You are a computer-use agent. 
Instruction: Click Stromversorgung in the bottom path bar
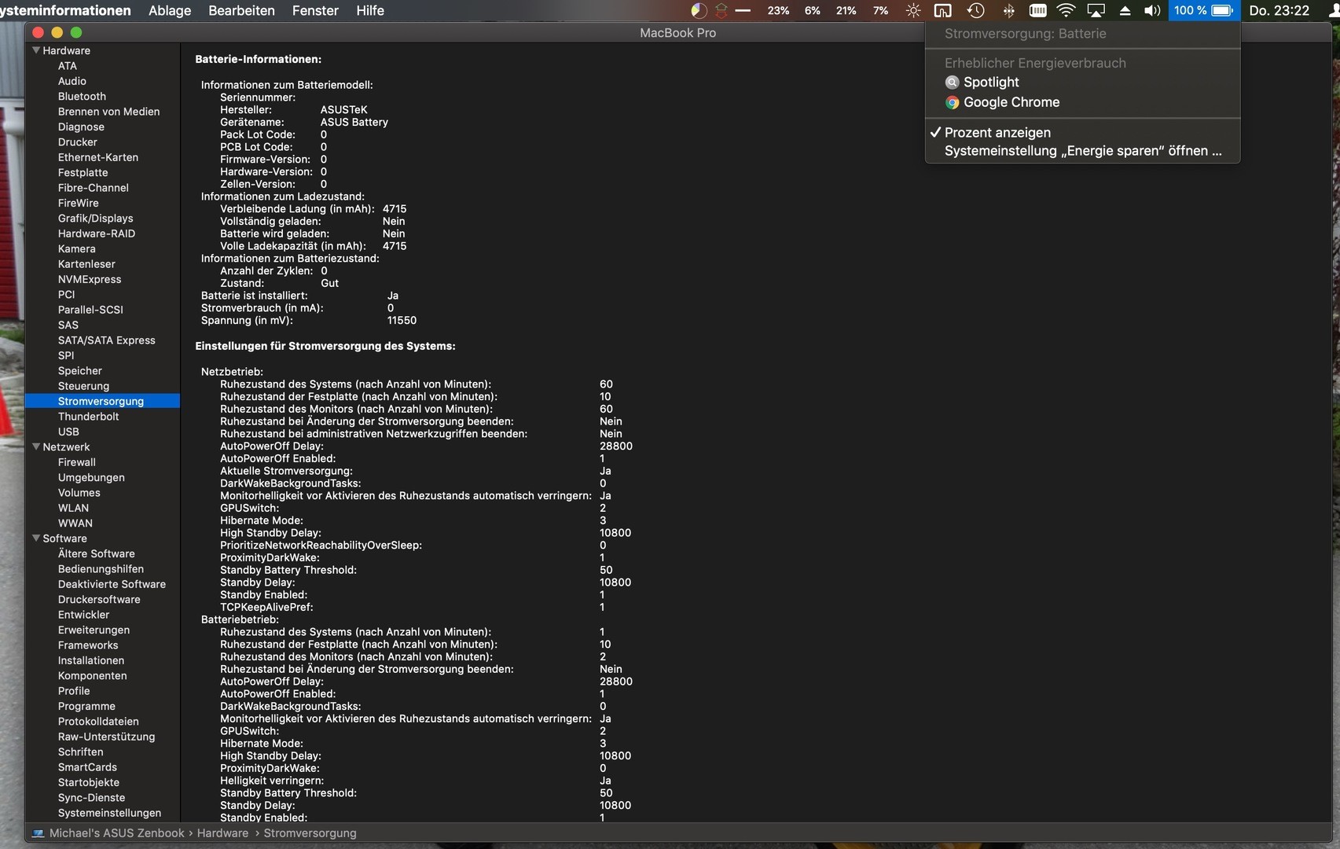click(x=310, y=833)
